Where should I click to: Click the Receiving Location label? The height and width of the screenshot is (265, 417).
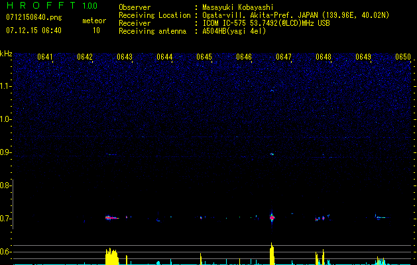154,15
